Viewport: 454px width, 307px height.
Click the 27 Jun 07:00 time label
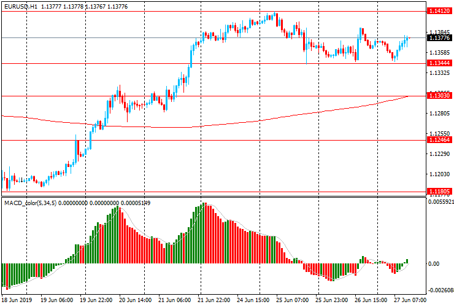(x=410, y=300)
